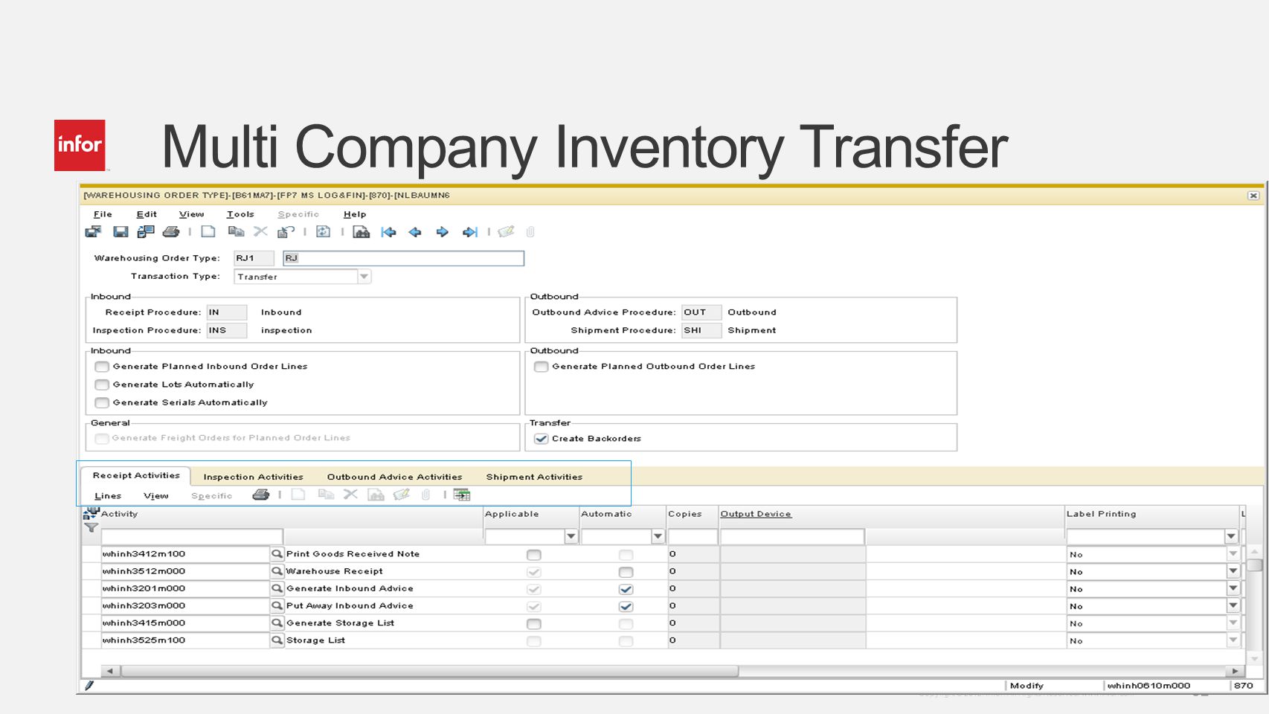
Task: Switch to the Inspection Activities tab
Action: click(253, 477)
